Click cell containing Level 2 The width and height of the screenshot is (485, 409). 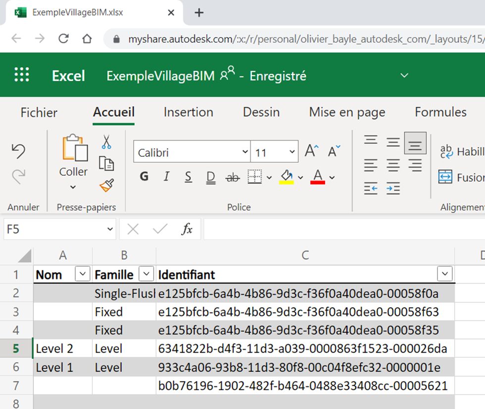pos(62,348)
